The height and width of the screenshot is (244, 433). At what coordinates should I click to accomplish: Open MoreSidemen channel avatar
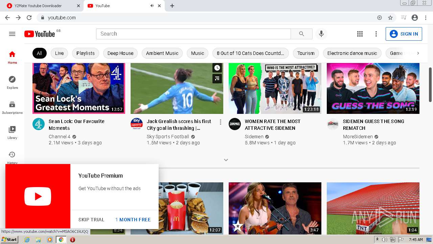pos(333,124)
